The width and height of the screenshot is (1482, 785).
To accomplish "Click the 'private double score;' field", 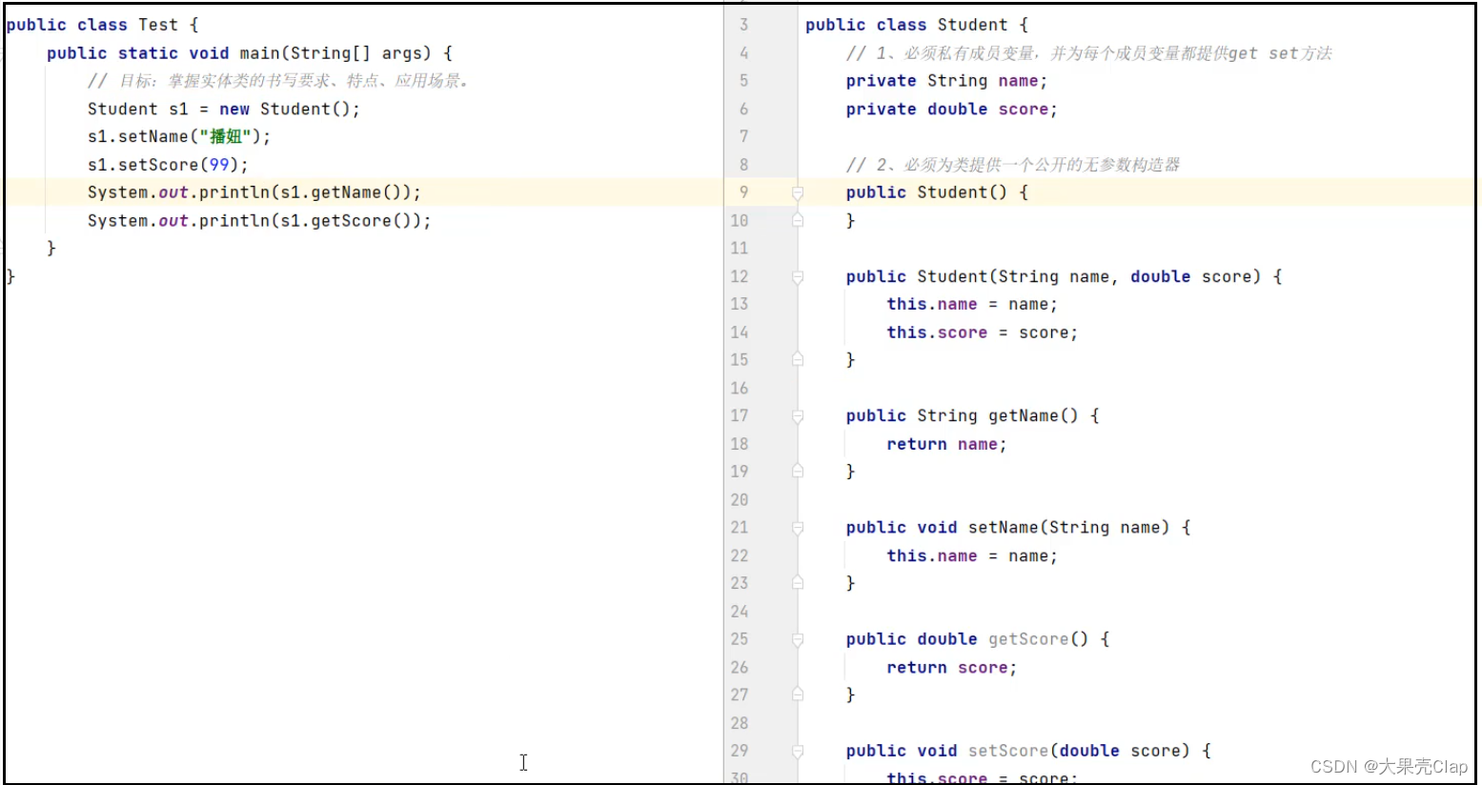I will (951, 109).
